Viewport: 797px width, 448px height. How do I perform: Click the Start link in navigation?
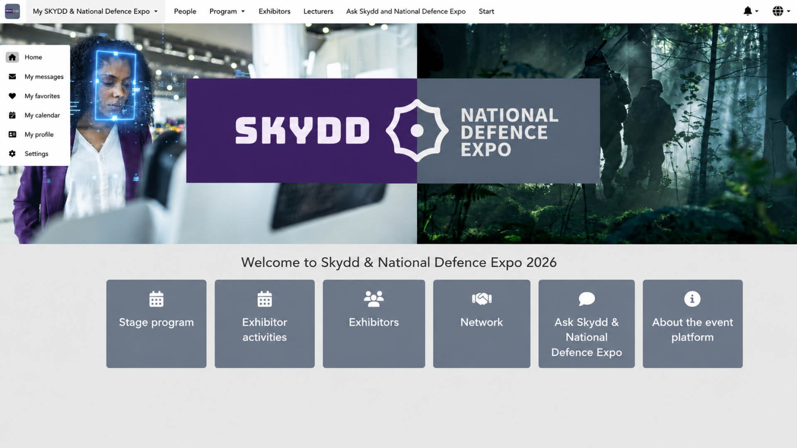point(486,11)
